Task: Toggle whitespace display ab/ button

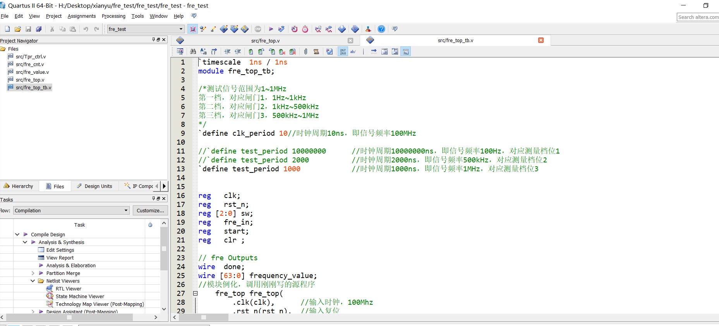Action: coord(353,51)
